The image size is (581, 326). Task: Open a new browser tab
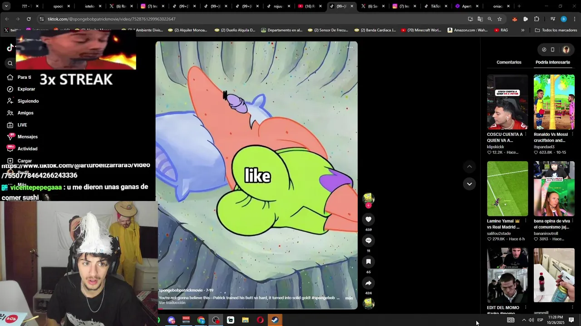[x=519, y=6]
